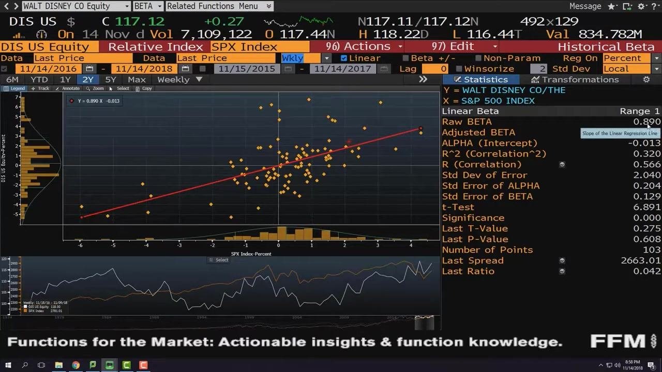The height and width of the screenshot is (372, 662).
Task: Uncheck the Linear regression checkbox
Action: pos(344,58)
